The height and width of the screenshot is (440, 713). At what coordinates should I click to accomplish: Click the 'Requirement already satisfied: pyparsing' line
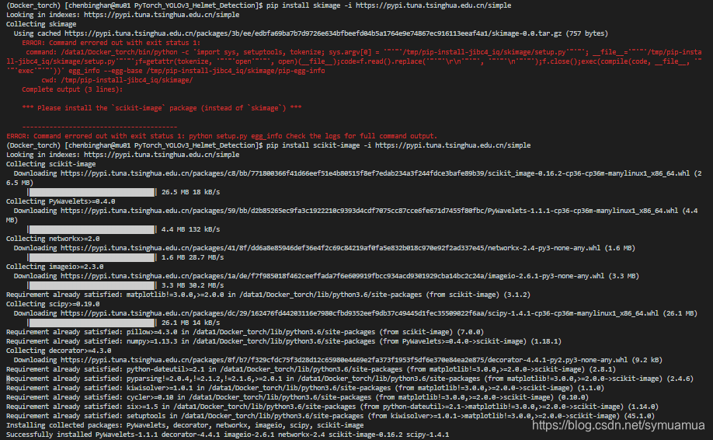pyautogui.click(x=350, y=379)
